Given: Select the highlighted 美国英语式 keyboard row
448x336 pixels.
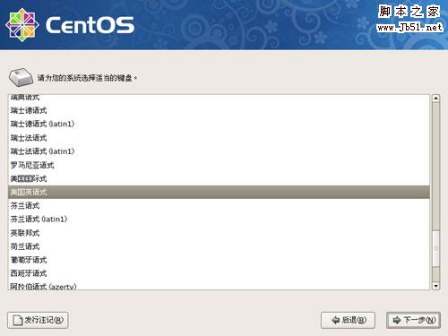Looking at the screenshot, I should point(219,192).
